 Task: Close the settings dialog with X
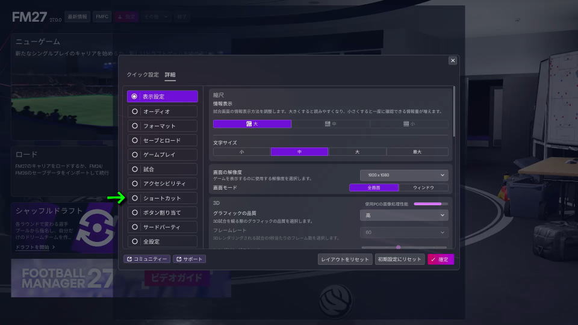click(453, 60)
